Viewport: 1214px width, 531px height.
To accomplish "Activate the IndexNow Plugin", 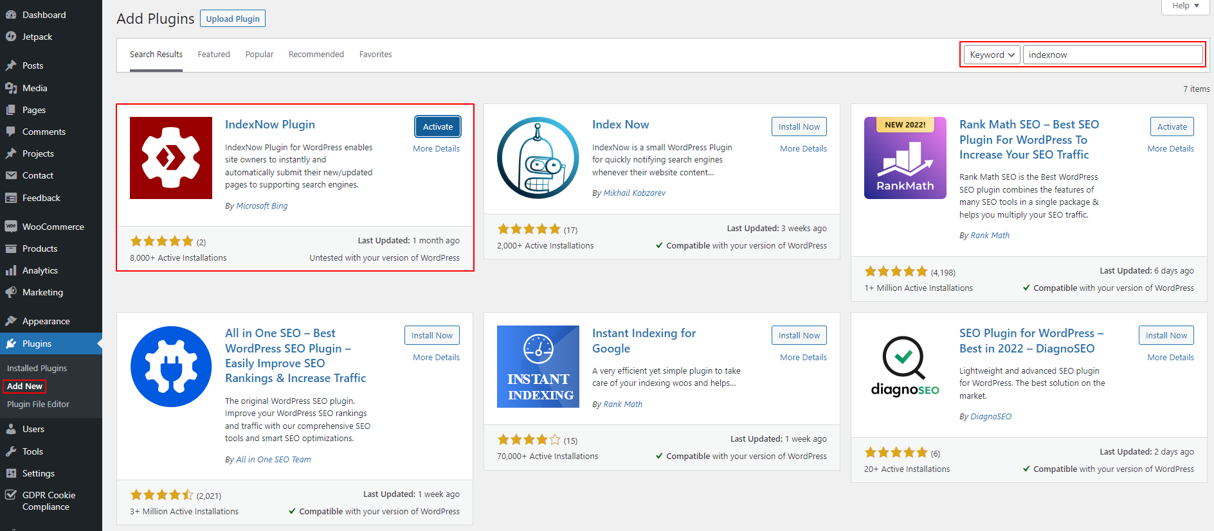I will [438, 126].
